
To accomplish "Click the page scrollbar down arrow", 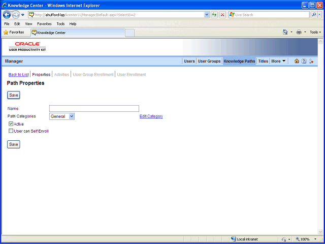I will (x=320, y=232).
